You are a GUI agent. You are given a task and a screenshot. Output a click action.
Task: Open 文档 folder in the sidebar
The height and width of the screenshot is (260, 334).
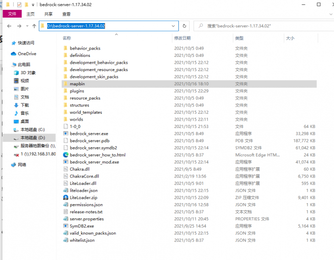pyautogui.click(x=25, y=97)
